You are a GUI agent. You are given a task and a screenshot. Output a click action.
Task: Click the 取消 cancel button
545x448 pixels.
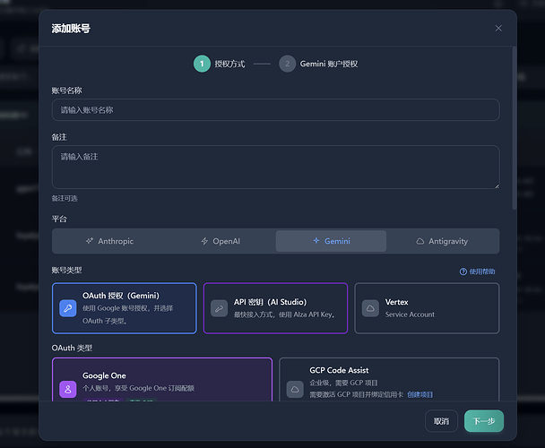point(441,421)
